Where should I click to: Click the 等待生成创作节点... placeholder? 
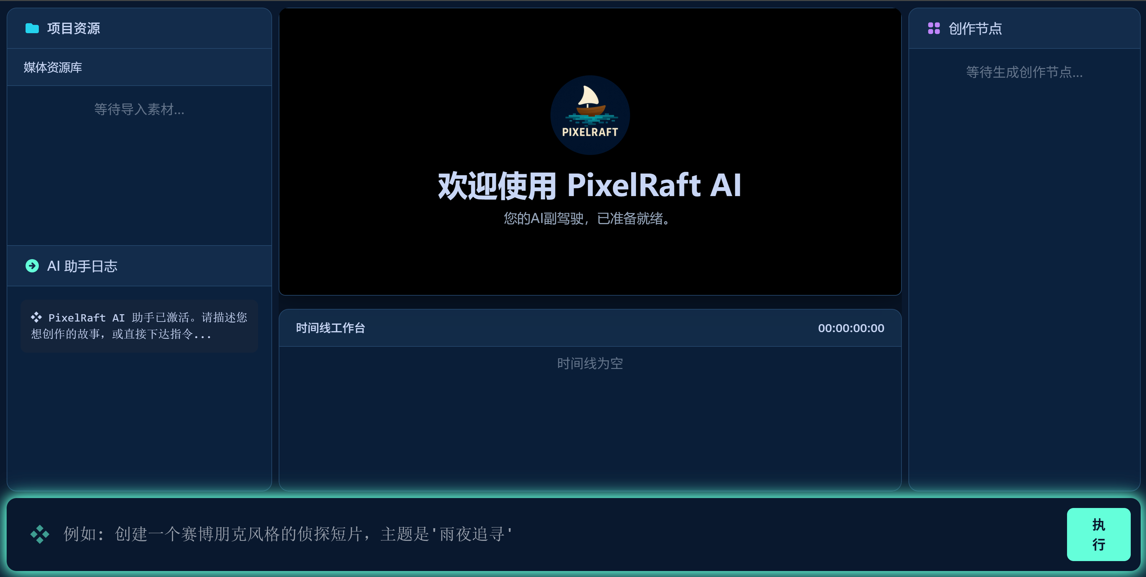pyautogui.click(x=1024, y=72)
